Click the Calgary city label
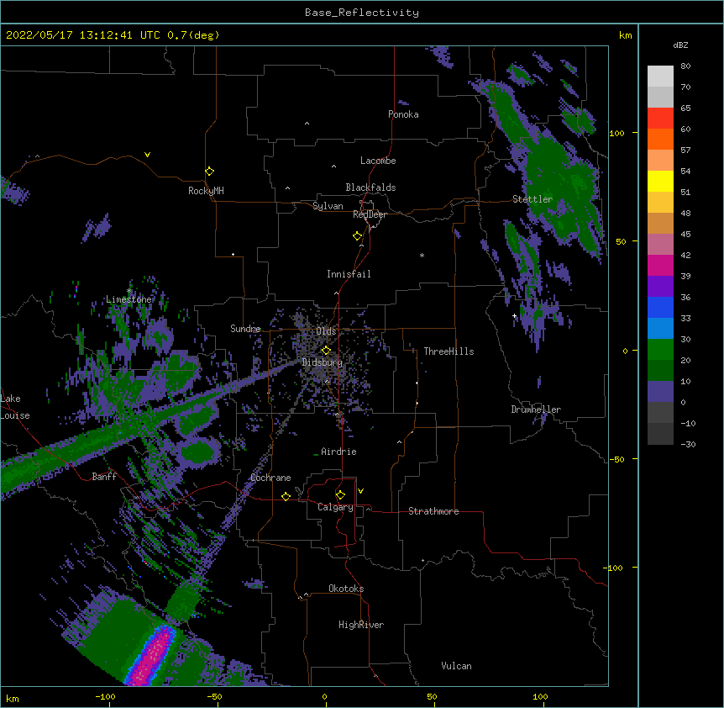The width and height of the screenshot is (724, 708). [336, 507]
